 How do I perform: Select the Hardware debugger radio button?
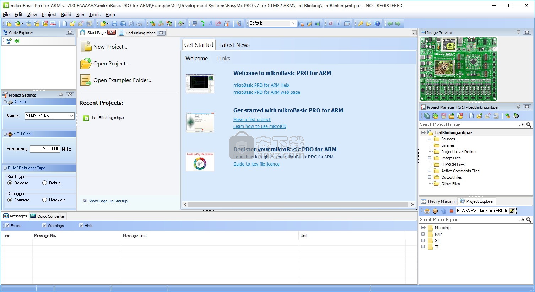[x=44, y=200]
